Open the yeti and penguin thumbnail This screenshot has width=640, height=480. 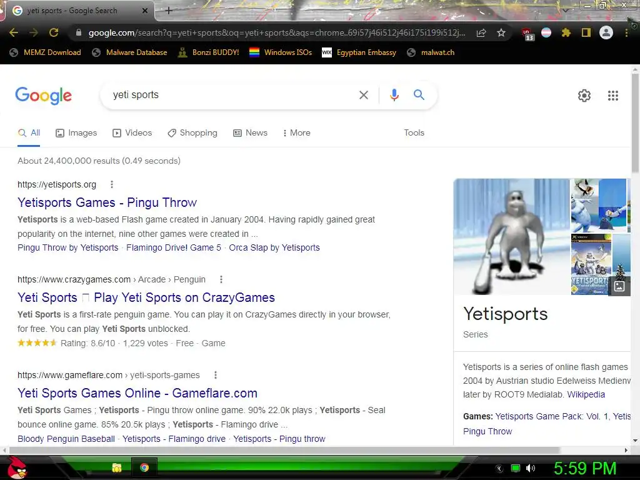point(598,206)
